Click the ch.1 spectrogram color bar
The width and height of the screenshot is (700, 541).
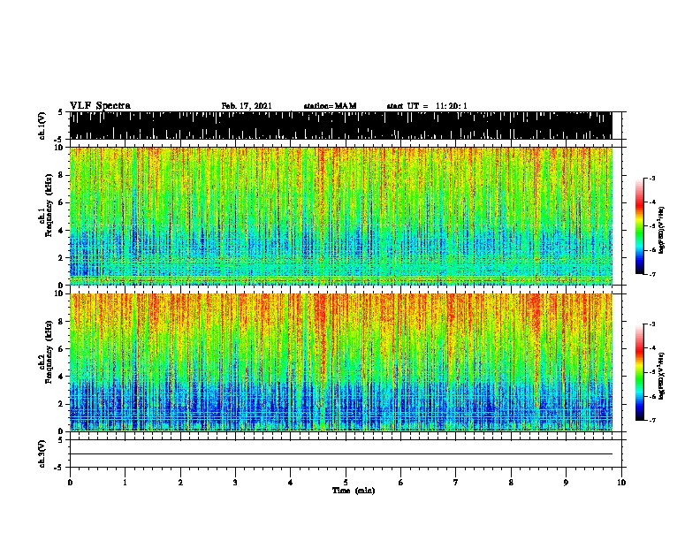click(640, 226)
